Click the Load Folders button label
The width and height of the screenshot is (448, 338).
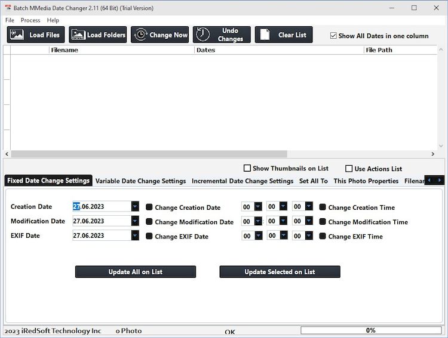pos(106,35)
